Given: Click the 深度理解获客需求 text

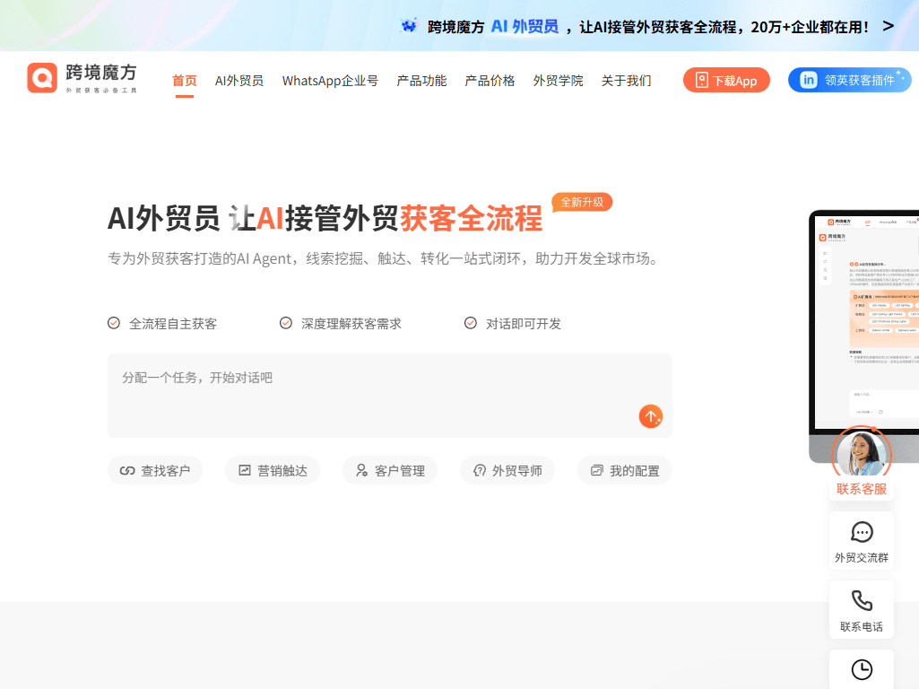Looking at the screenshot, I should pos(351,324).
